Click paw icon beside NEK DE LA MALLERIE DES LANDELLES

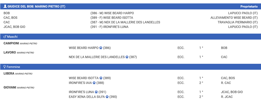pos(127,57)
